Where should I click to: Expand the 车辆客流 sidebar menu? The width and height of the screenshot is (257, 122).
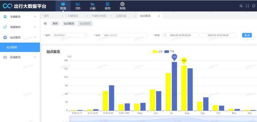(20, 17)
